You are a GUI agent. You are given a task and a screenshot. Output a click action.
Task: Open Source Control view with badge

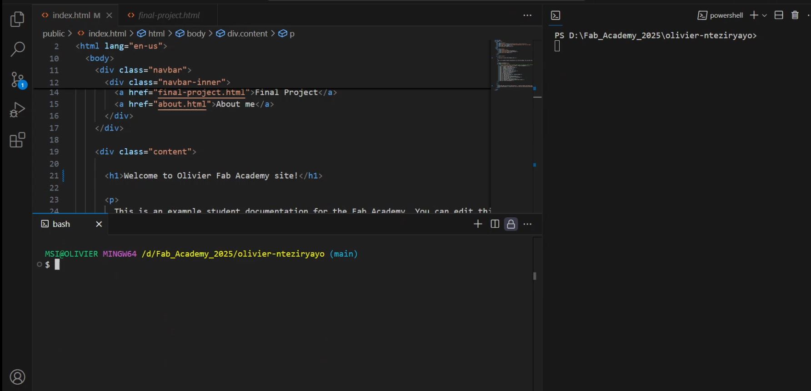(x=18, y=80)
